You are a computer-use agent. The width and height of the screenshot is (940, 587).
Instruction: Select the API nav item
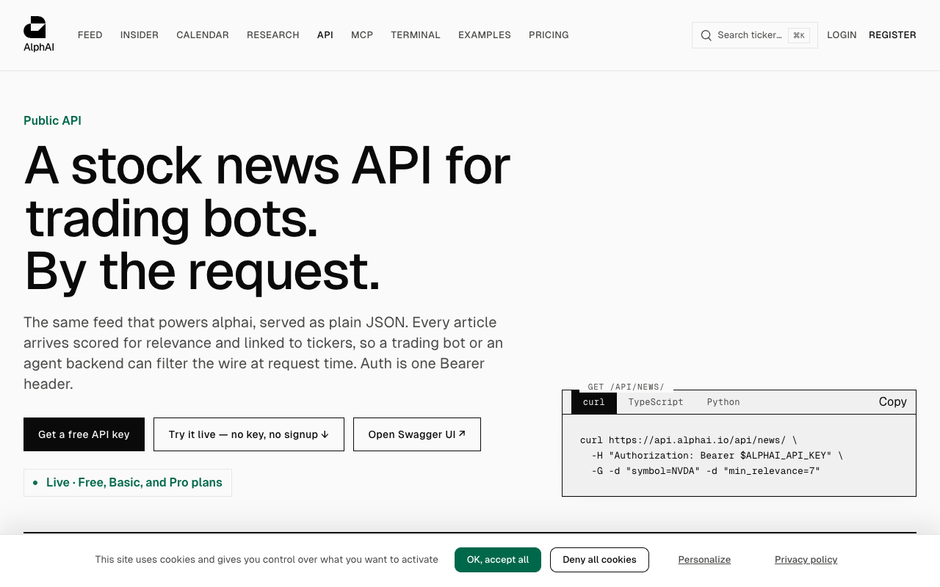[325, 35]
